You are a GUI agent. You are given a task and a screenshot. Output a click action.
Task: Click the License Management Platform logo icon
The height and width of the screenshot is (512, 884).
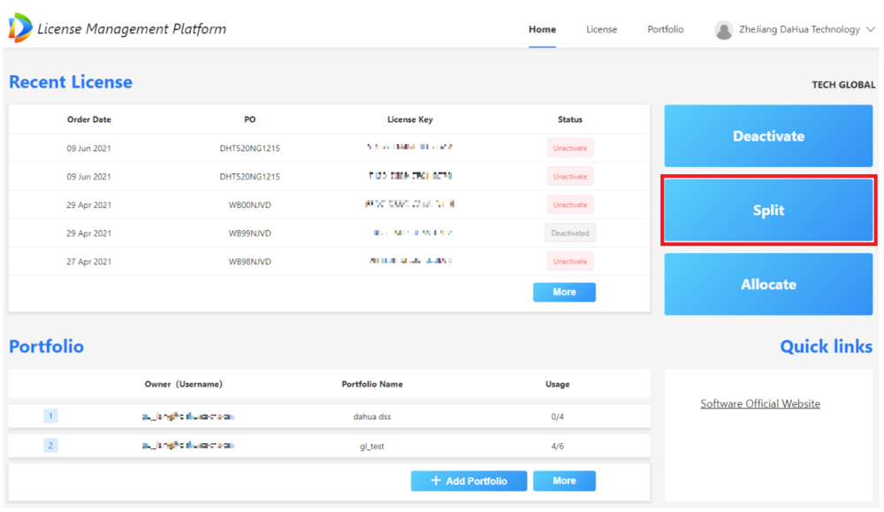point(20,27)
